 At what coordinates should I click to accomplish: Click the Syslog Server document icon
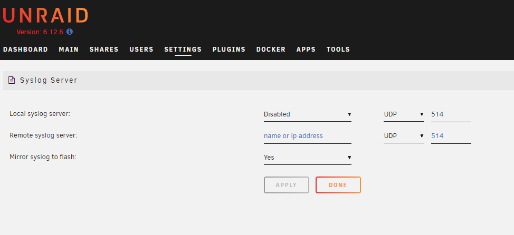[12, 80]
